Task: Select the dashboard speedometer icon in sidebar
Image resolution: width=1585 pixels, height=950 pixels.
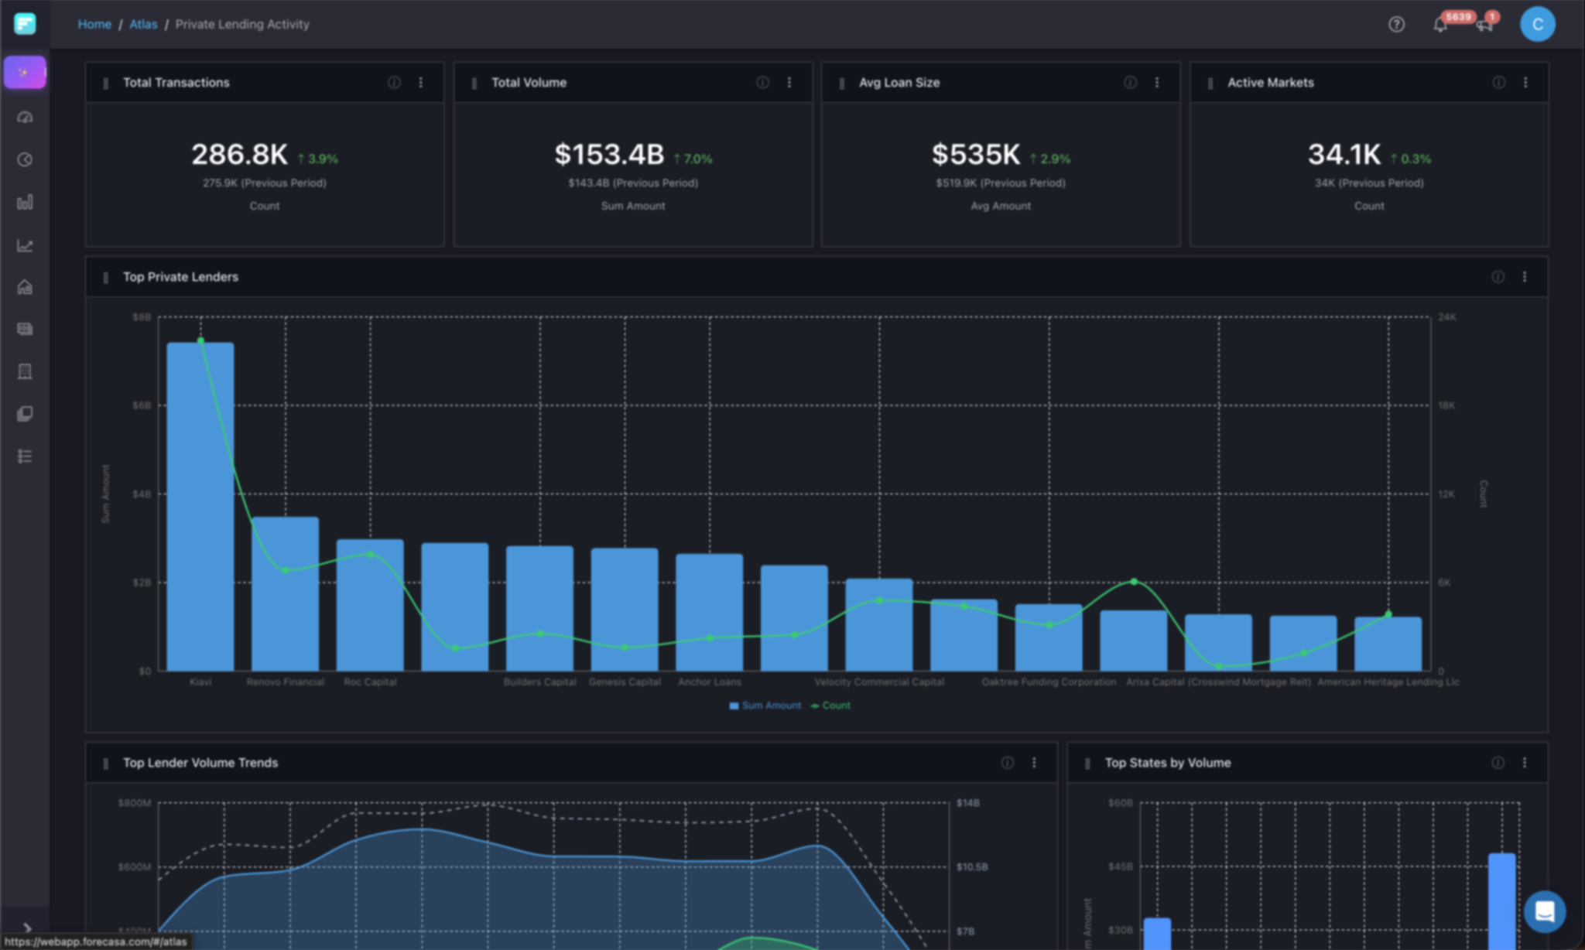Action: click(x=25, y=118)
